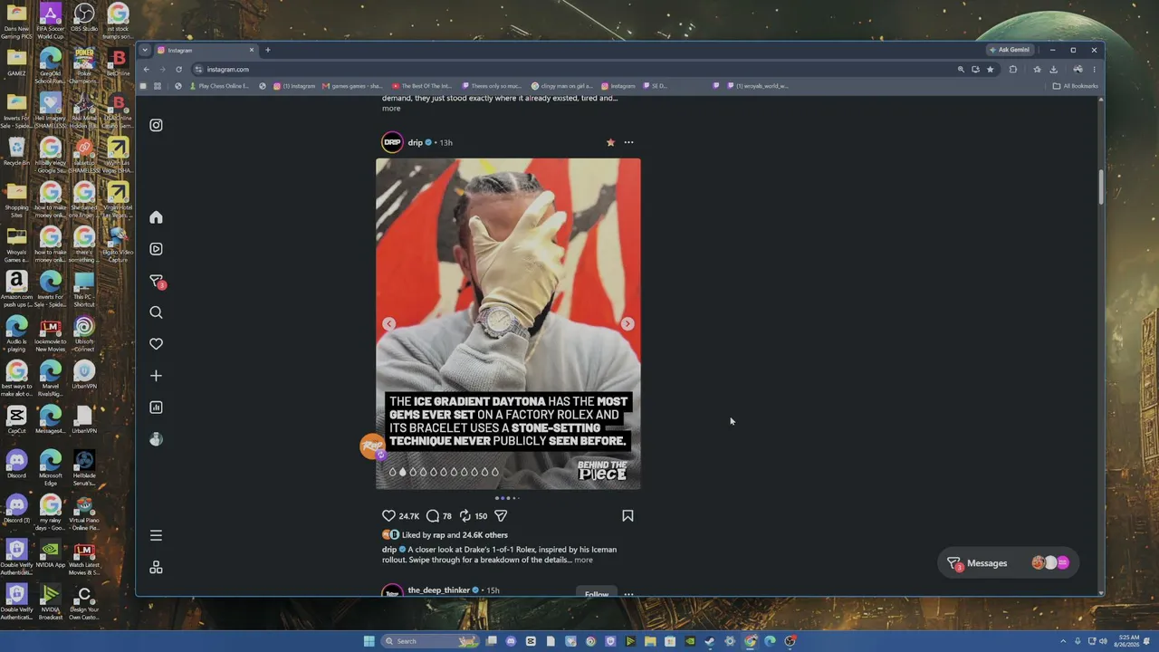Close the Instagram browser tab
The image size is (1159, 652).
coord(252,50)
